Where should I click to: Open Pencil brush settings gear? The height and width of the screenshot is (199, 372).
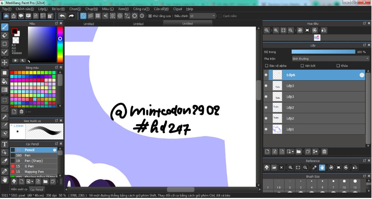[54, 150]
